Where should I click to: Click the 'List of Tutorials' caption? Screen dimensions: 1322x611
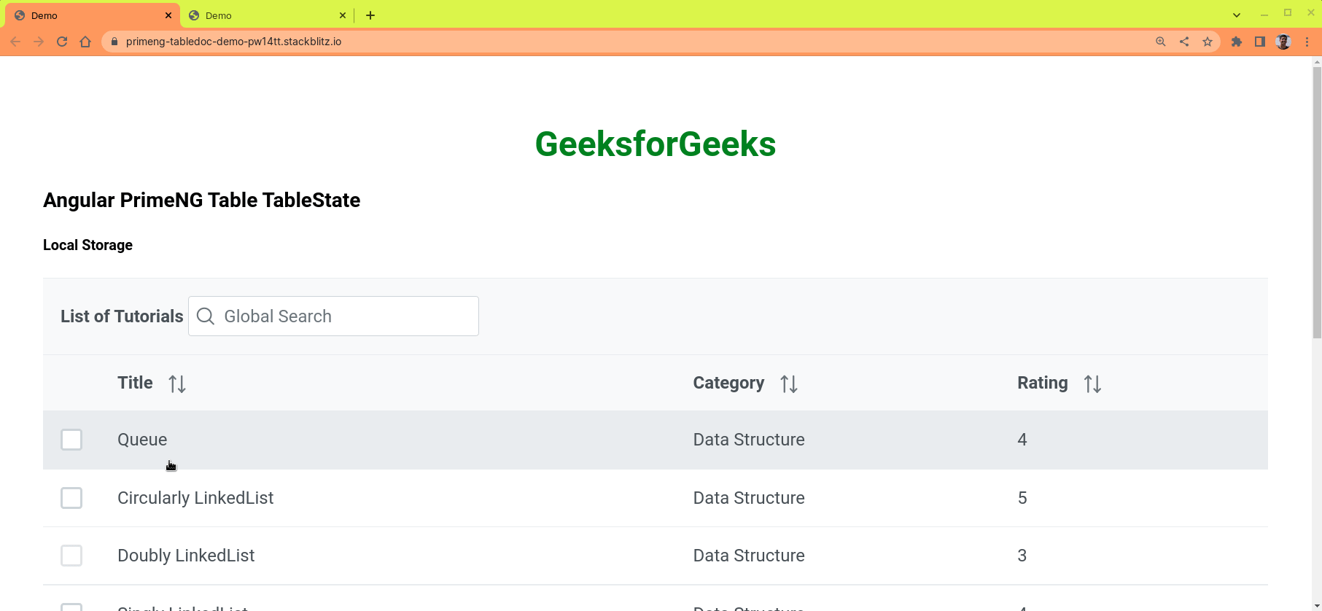click(x=122, y=316)
